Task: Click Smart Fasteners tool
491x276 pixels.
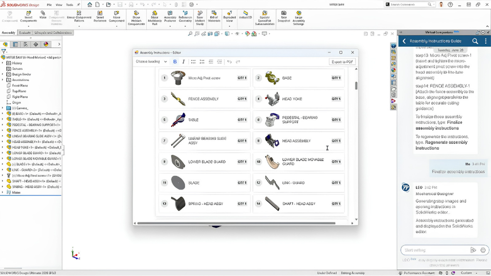Action: 100,17
